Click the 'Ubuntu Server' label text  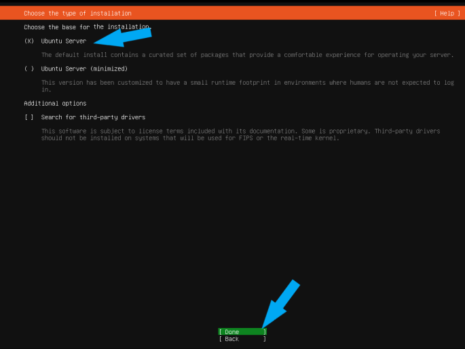pyautogui.click(x=64, y=41)
